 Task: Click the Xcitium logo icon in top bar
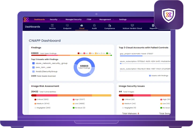click(x=26, y=19)
